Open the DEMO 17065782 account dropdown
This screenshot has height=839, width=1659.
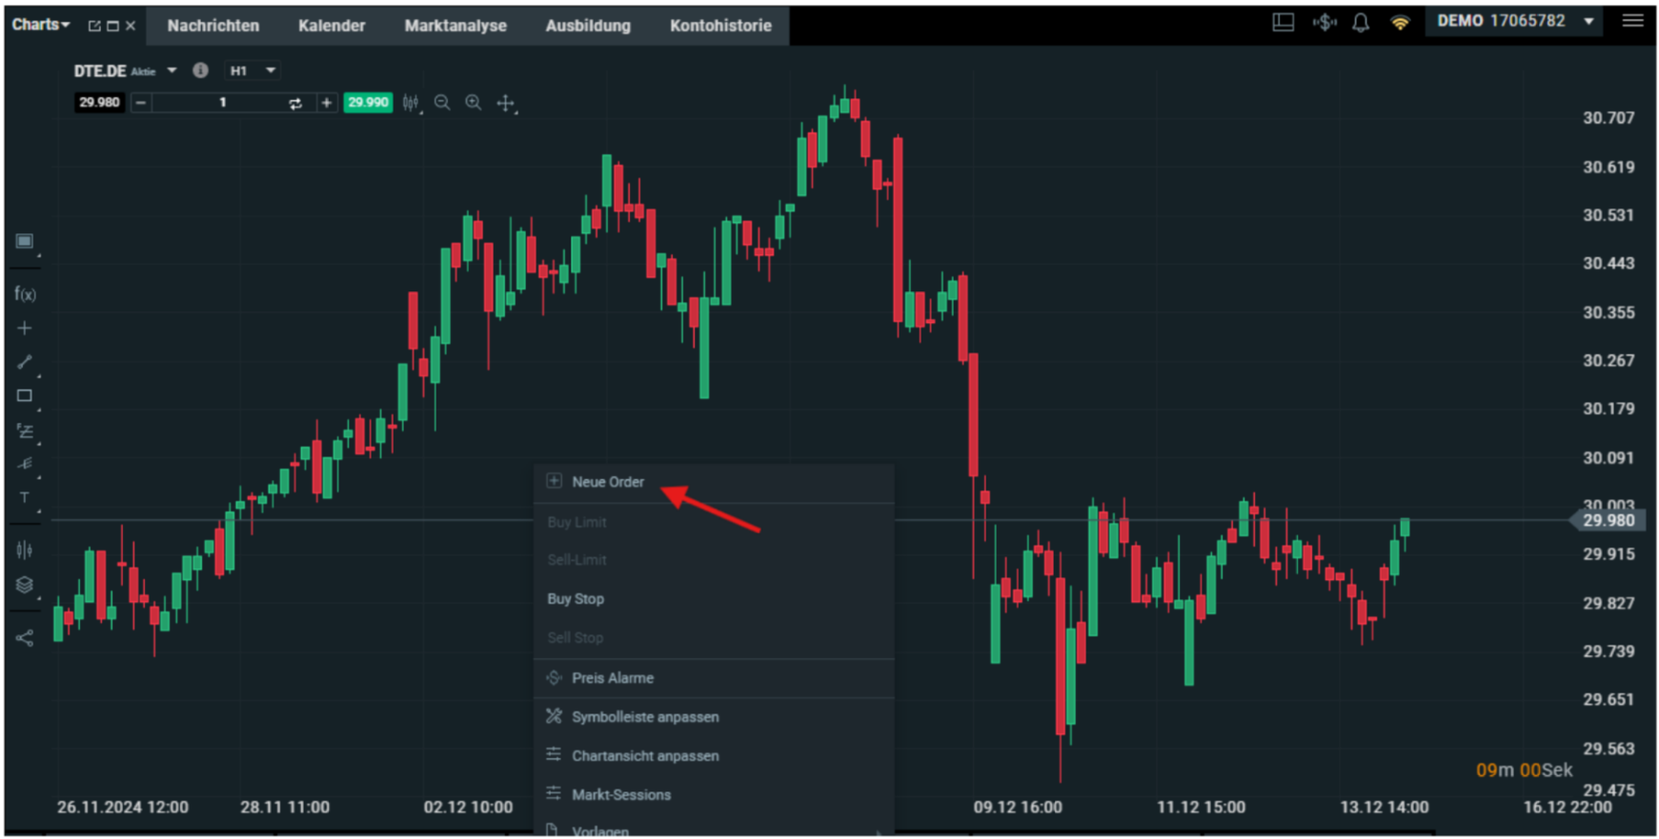(x=1514, y=21)
